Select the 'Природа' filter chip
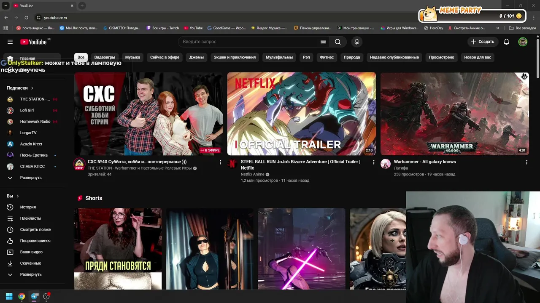Viewport: 540px width, 303px height. tap(352, 57)
